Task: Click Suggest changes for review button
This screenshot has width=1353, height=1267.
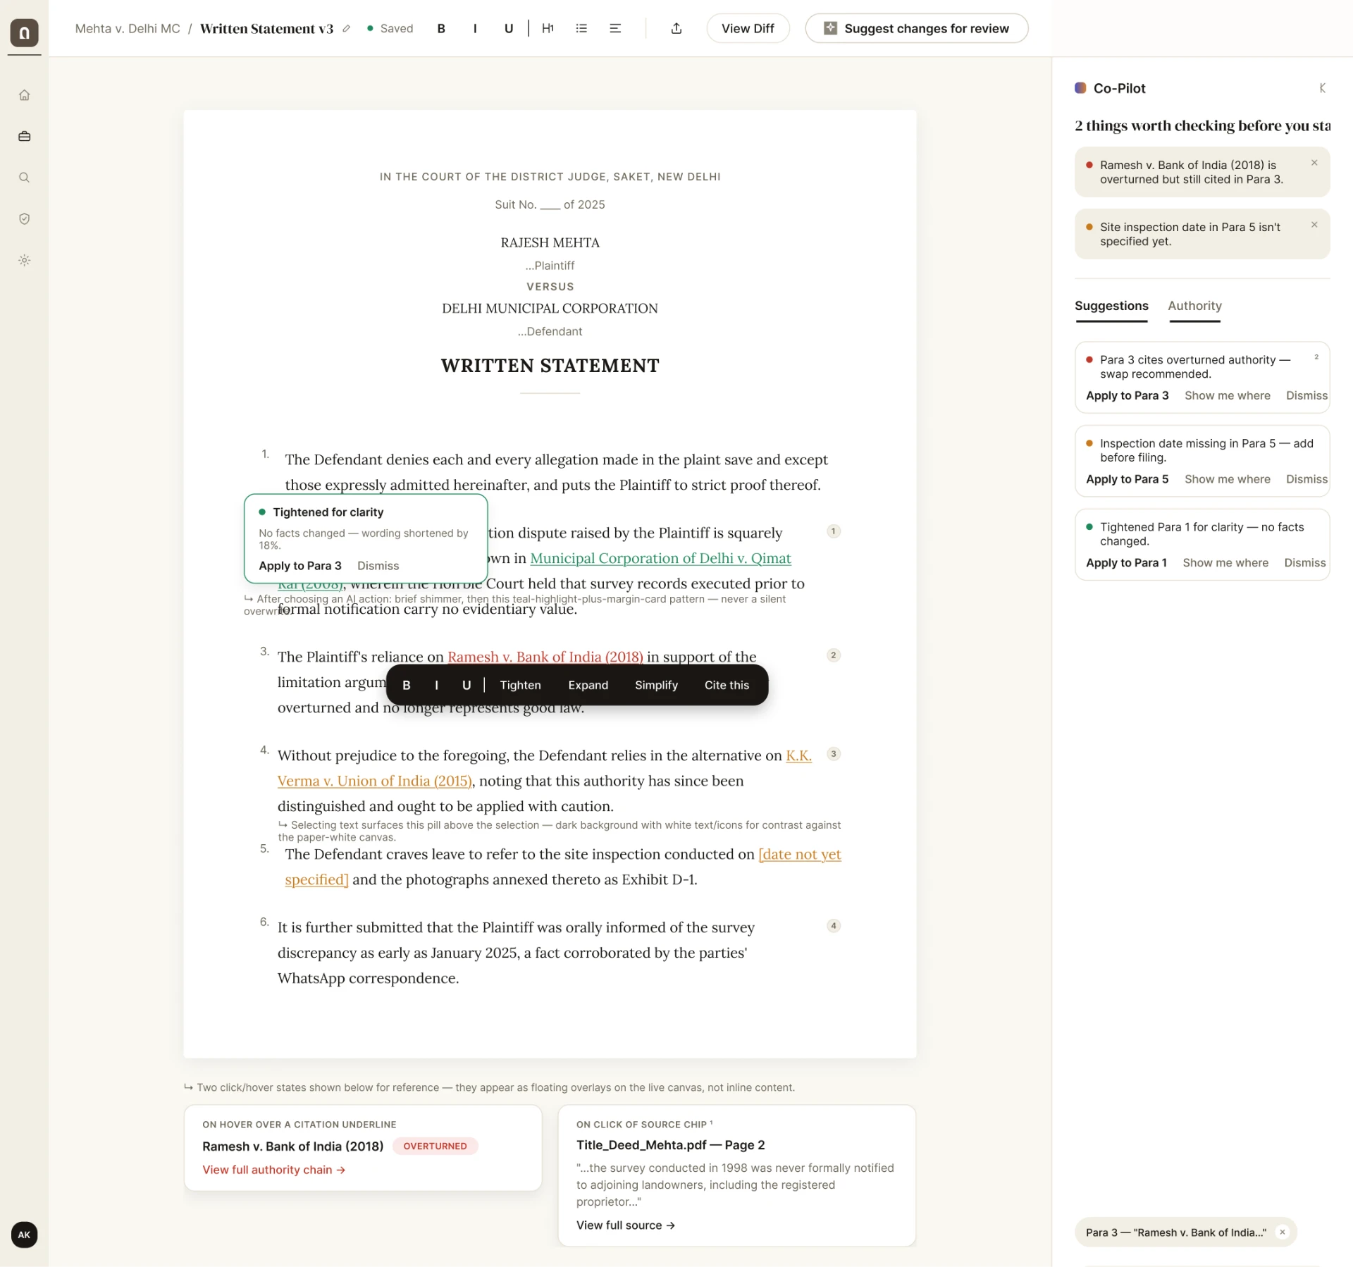Action: pos(916,29)
